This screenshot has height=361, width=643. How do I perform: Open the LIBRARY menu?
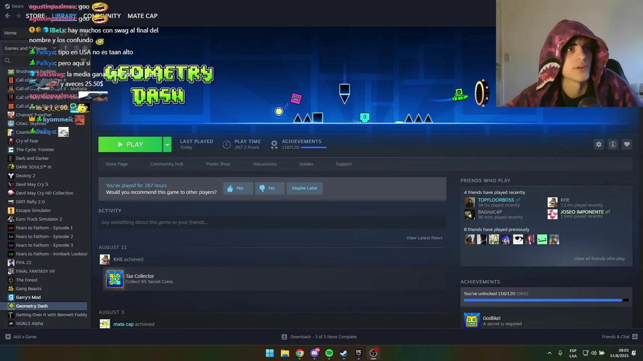[x=64, y=16]
